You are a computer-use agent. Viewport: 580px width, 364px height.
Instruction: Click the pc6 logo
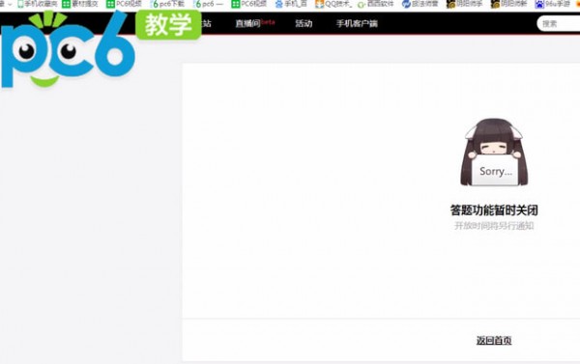68,50
